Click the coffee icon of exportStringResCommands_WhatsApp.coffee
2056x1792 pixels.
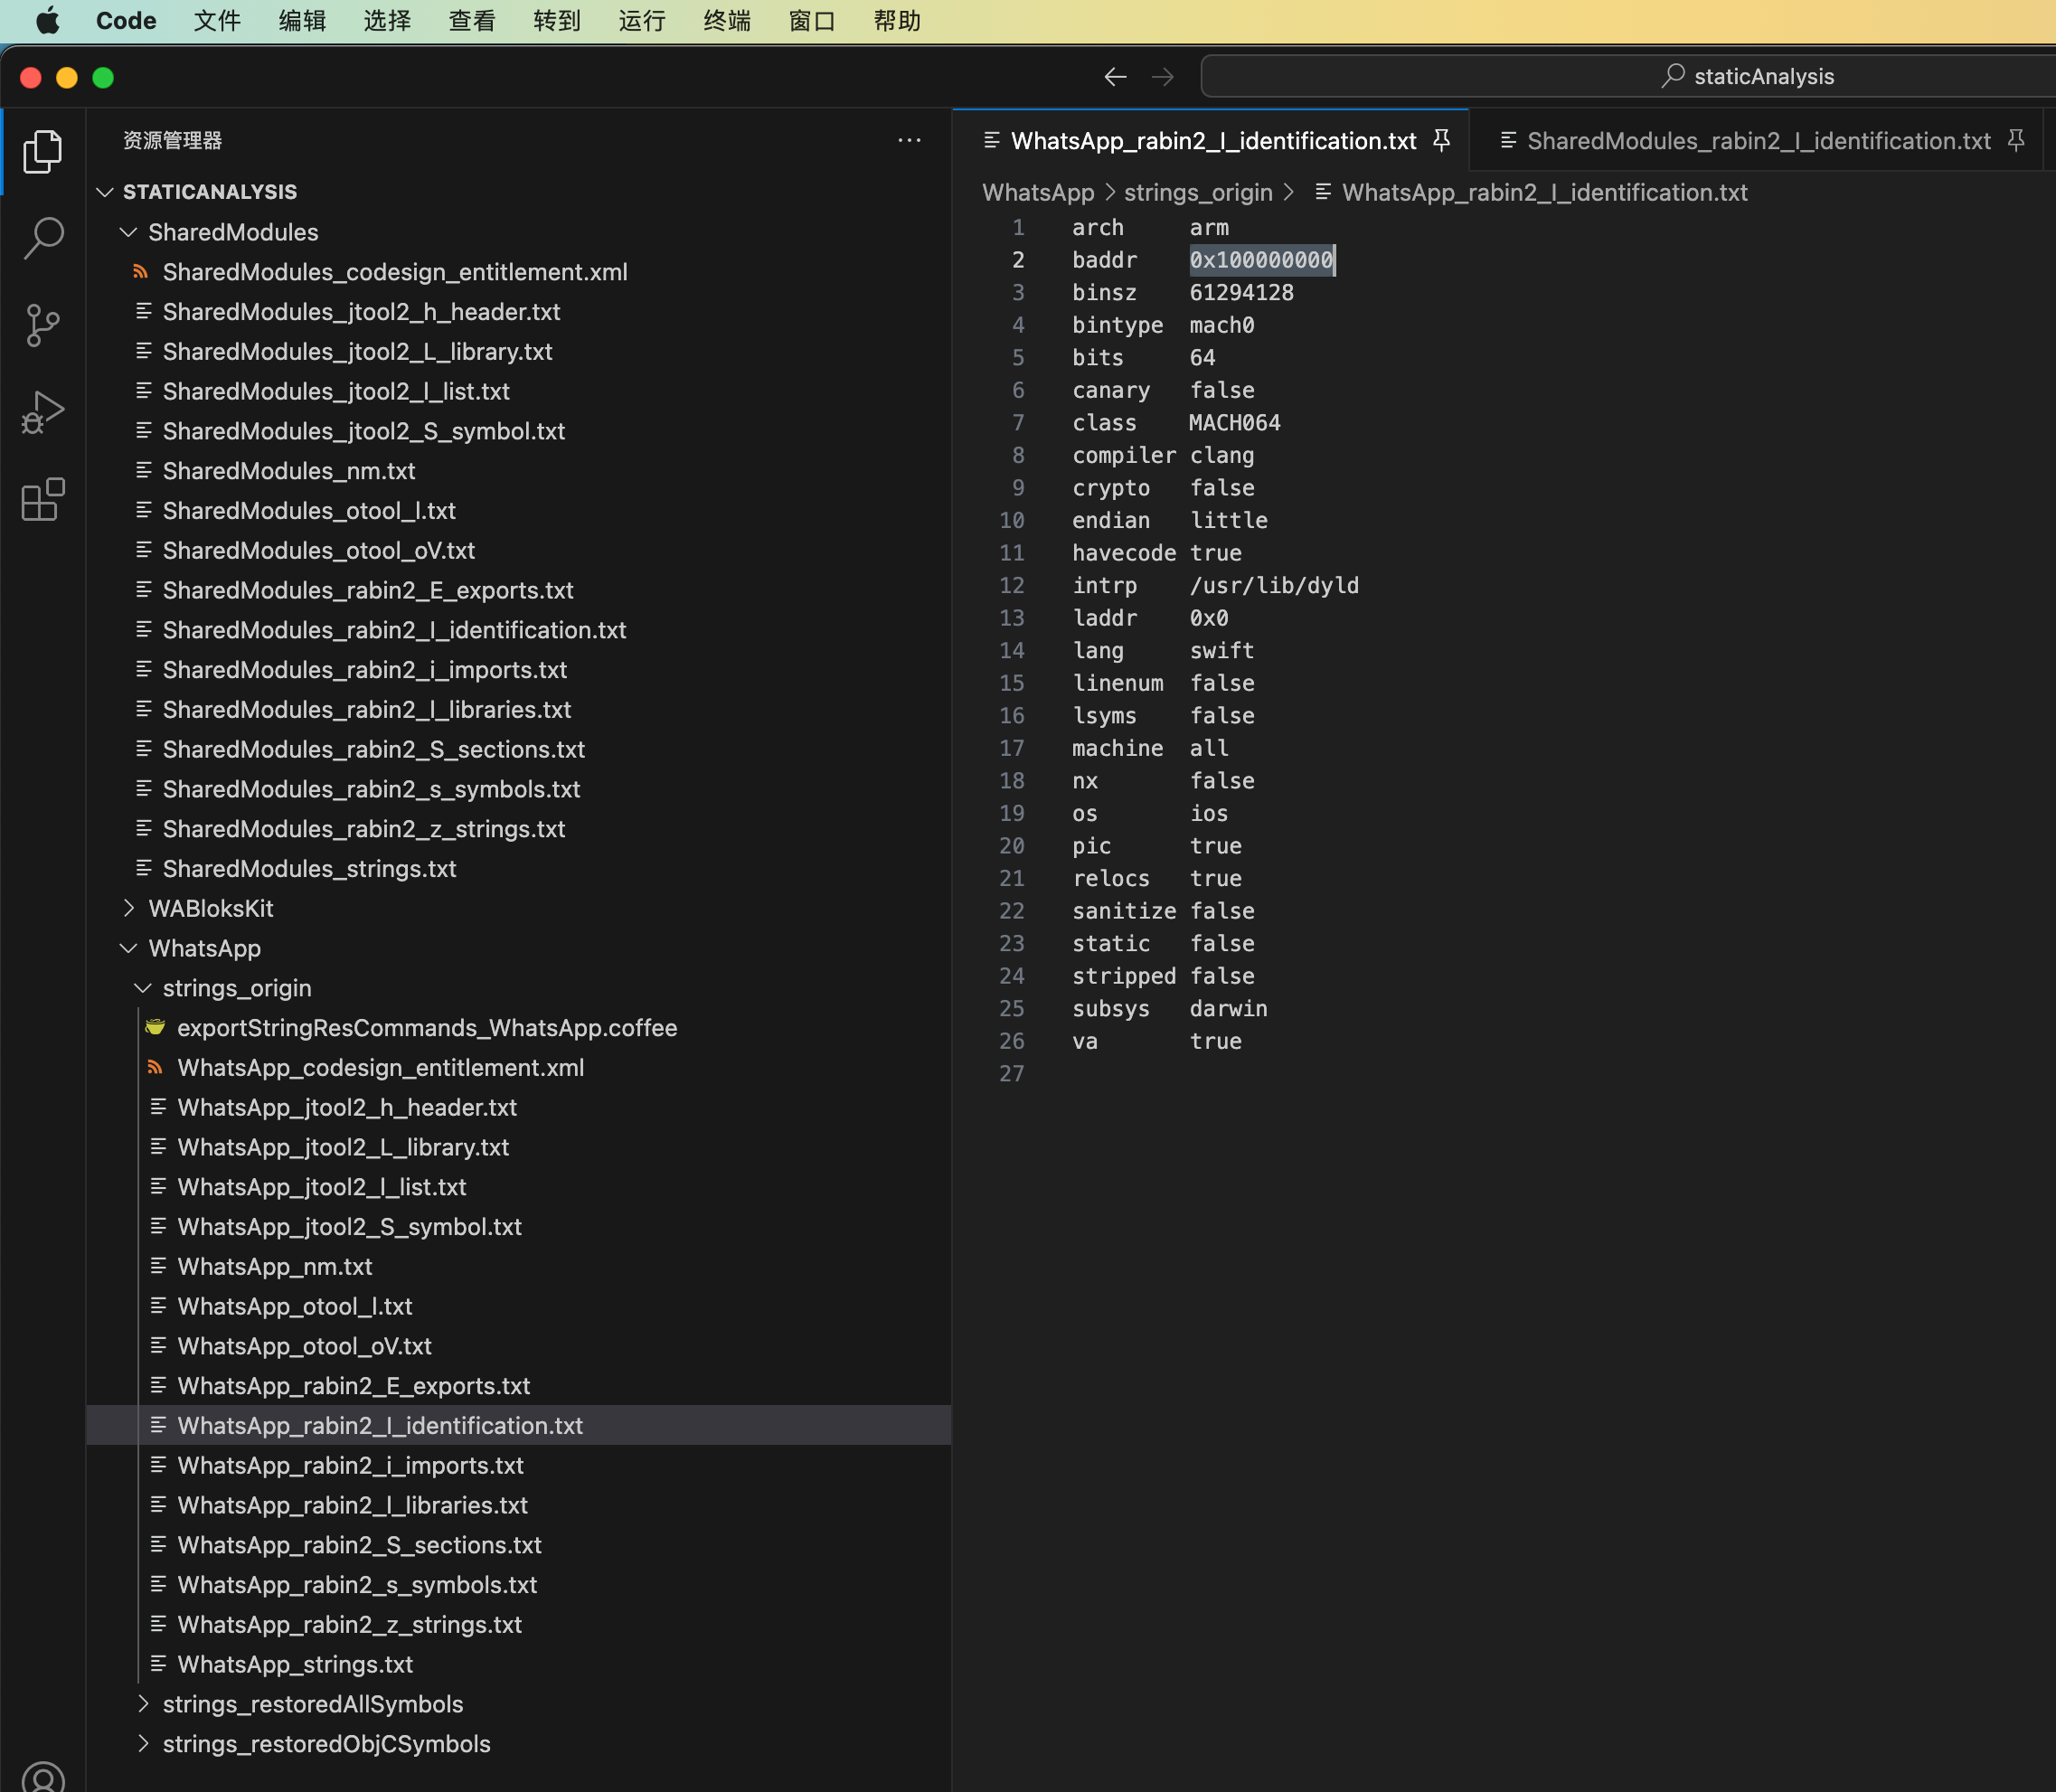(x=155, y=1027)
